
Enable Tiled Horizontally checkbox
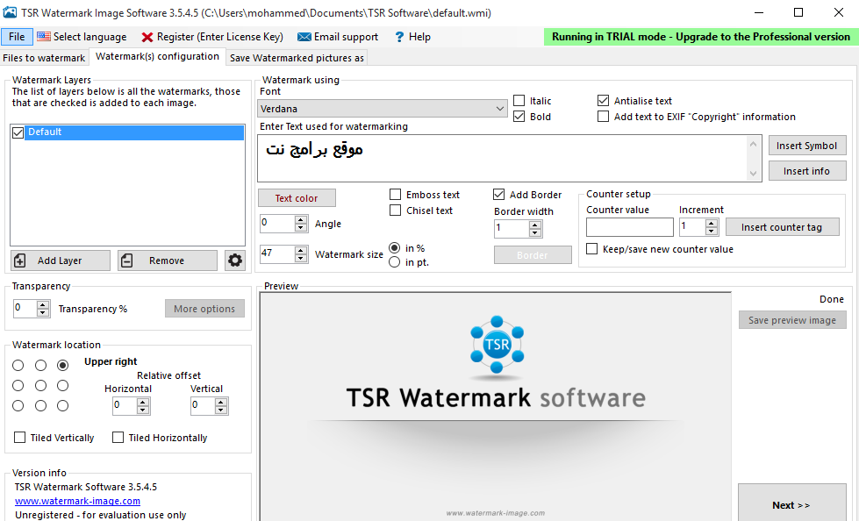118,437
